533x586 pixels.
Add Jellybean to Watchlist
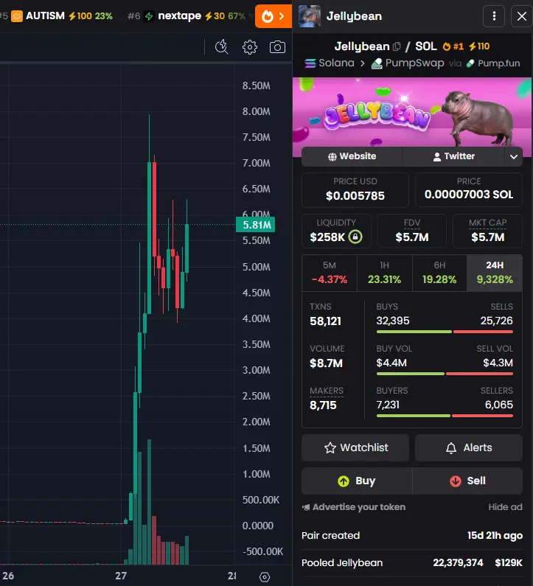pyautogui.click(x=355, y=447)
